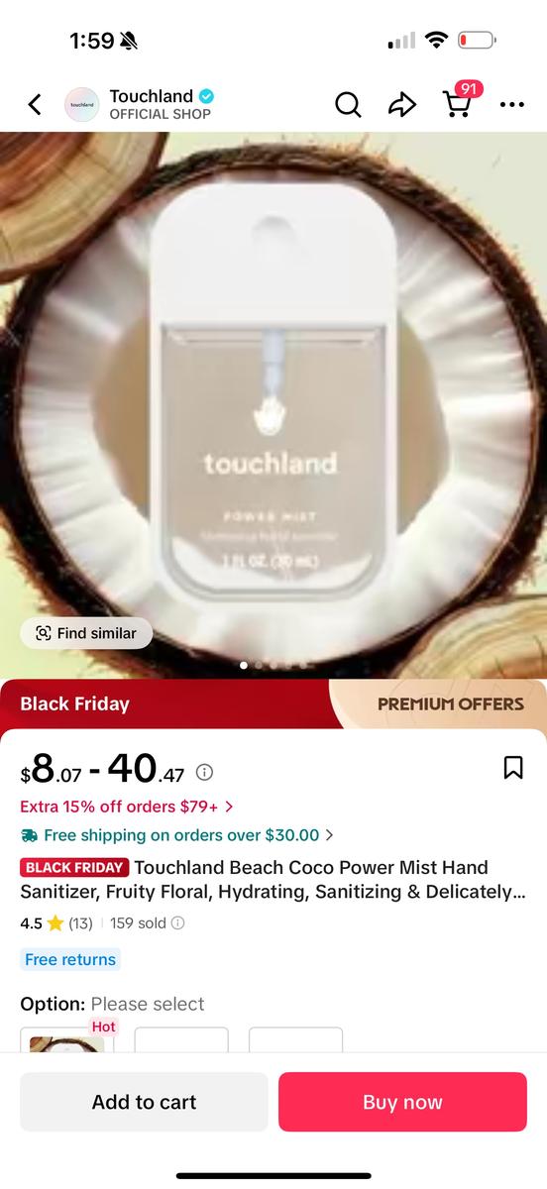Open the 4.5 star rating reviews
Viewport: 547px width, 1189px height.
click(56, 922)
